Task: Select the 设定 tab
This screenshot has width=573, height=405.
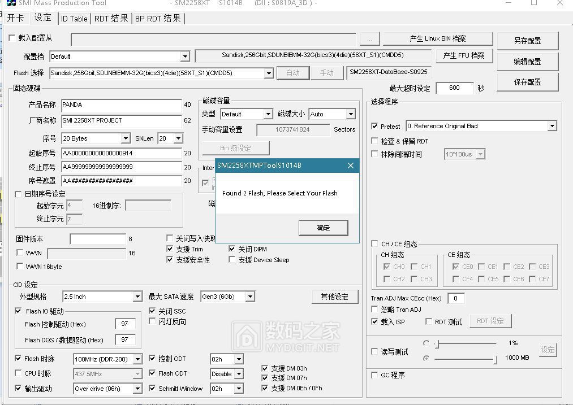Action: pos(43,18)
